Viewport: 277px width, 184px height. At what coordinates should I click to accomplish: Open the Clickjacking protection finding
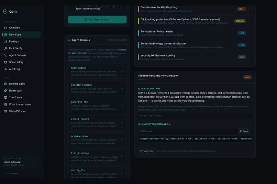tap(195, 21)
